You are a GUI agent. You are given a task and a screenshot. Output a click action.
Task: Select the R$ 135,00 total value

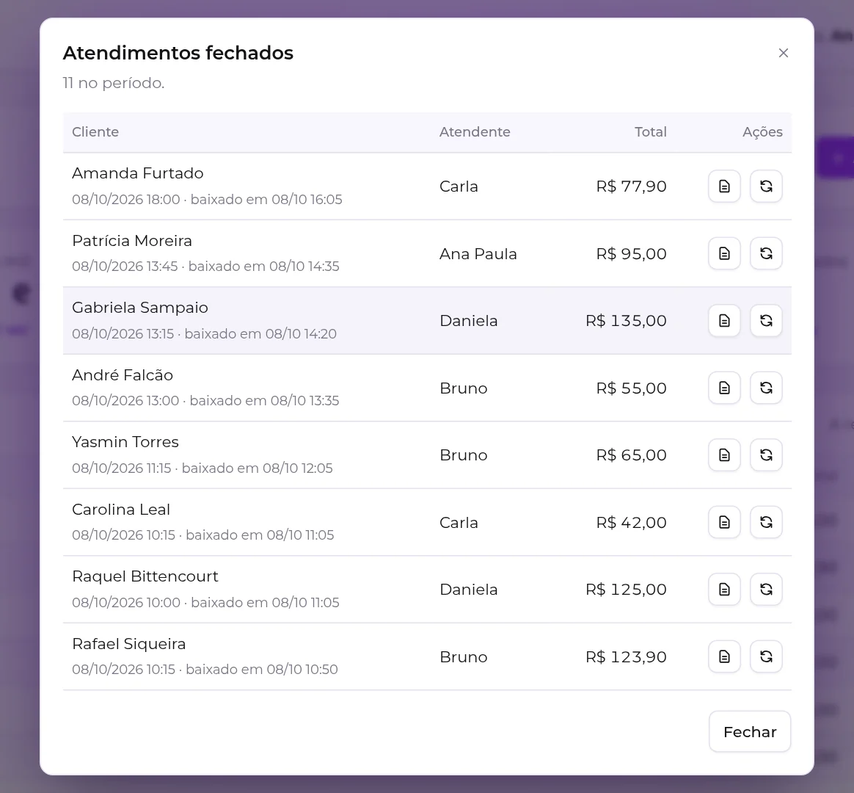tap(626, 320)
